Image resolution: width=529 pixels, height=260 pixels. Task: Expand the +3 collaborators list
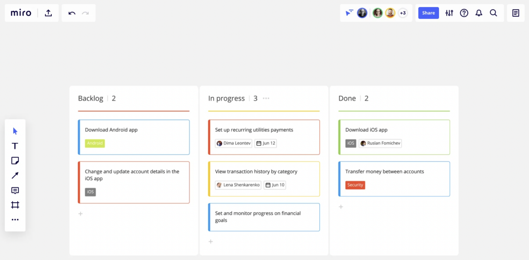(x=403, y=13)
